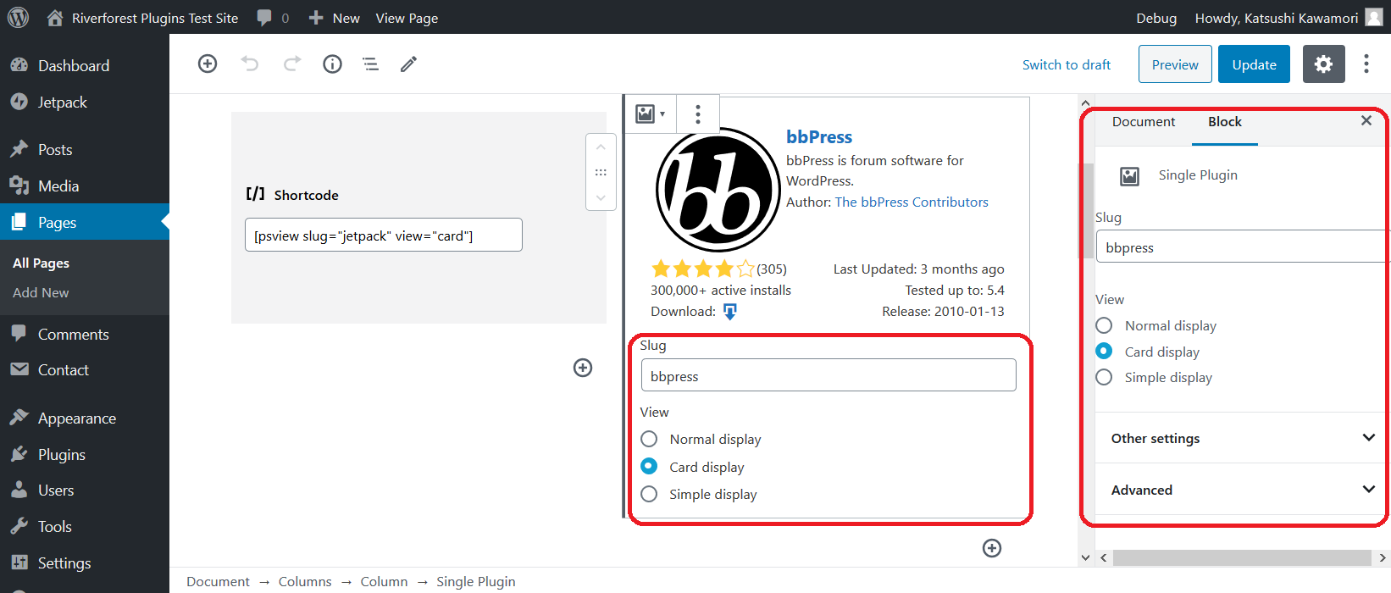Select Card display in the block
This screenshot has height=593, width=1391.
[x=649, y=466]
